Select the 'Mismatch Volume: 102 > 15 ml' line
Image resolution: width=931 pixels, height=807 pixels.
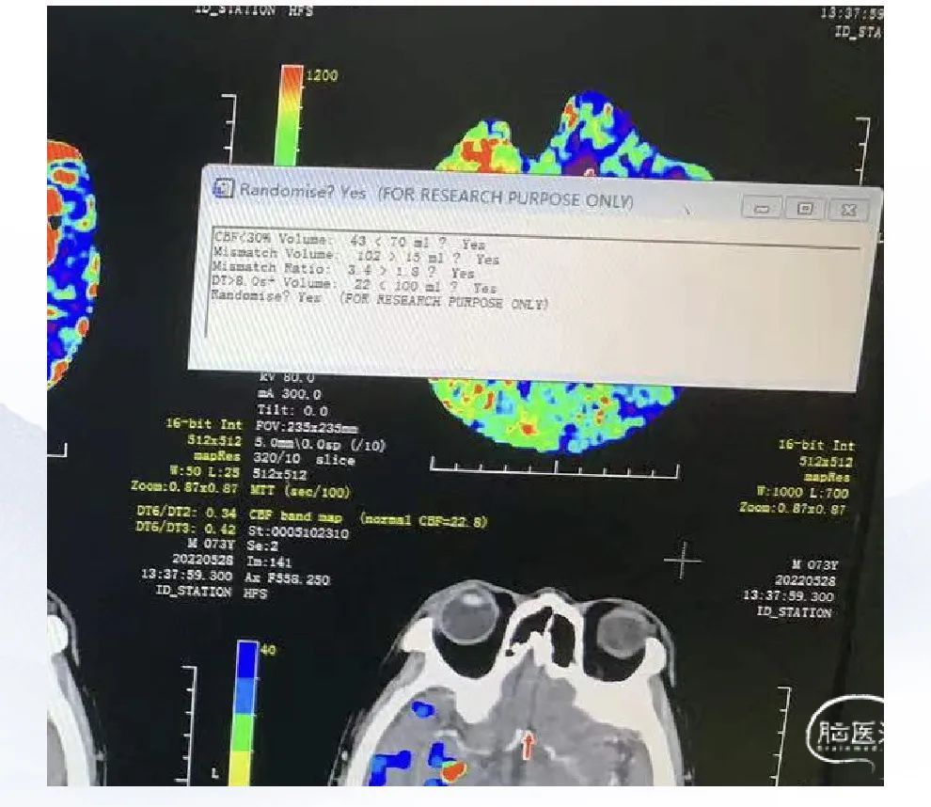[x=355, y=256]
